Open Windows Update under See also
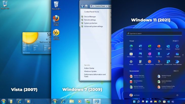Image resolution: width=185 pixels, height=104 pixels. pyautogui.click(x=90, y=71)
